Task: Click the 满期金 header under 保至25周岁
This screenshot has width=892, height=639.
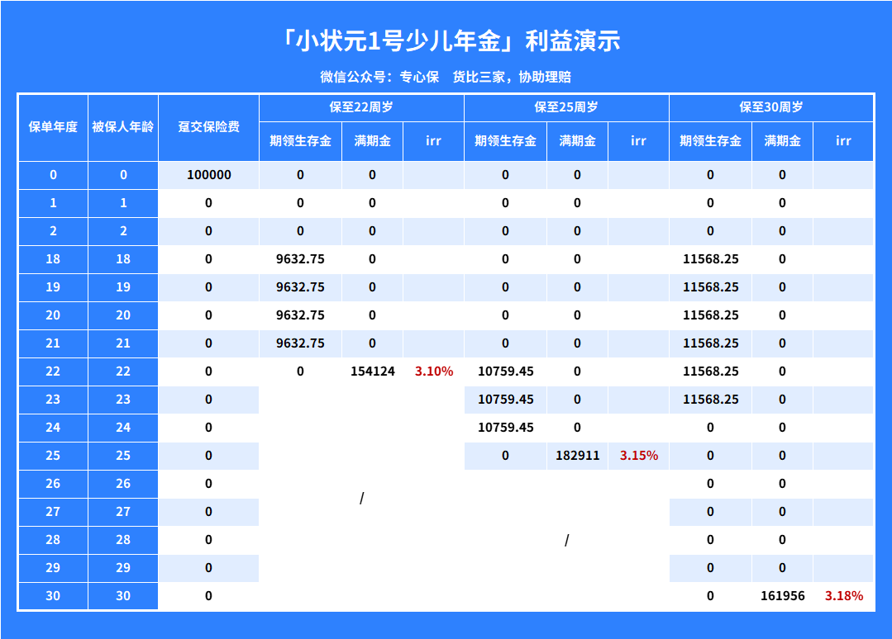Action: [x=577, y=141]
